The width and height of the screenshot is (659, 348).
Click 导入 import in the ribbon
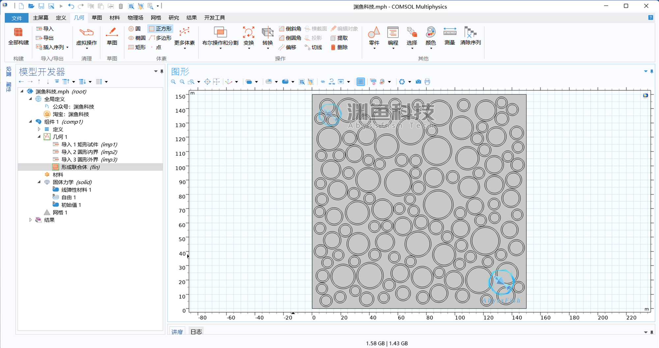pos(45,29)
